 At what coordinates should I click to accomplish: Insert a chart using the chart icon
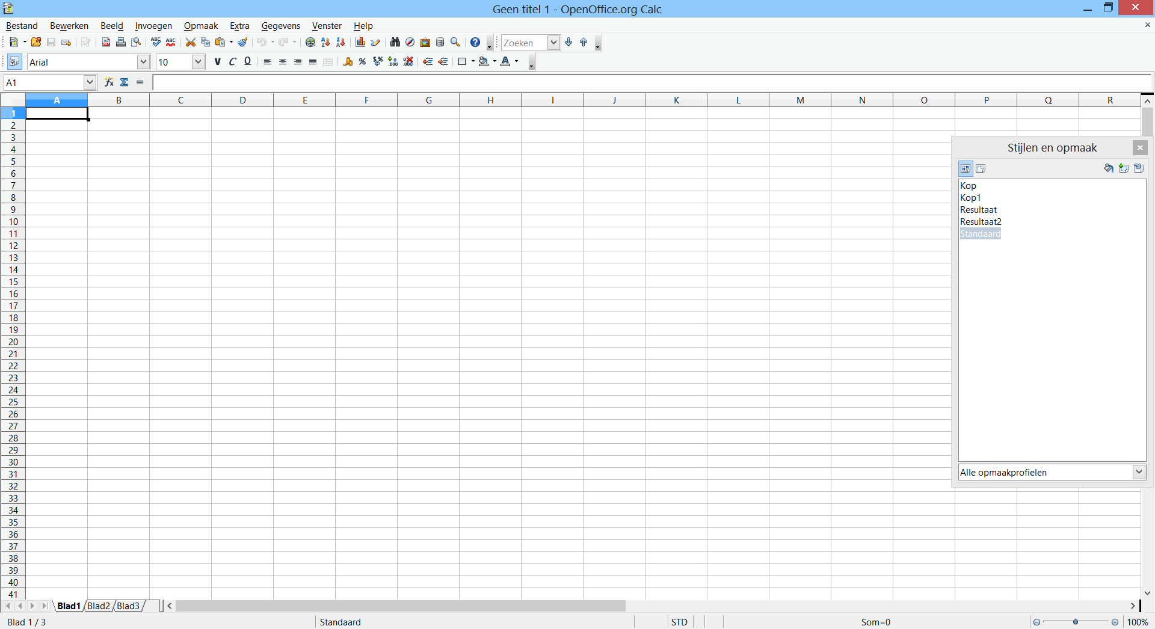[x=361, y=42]
